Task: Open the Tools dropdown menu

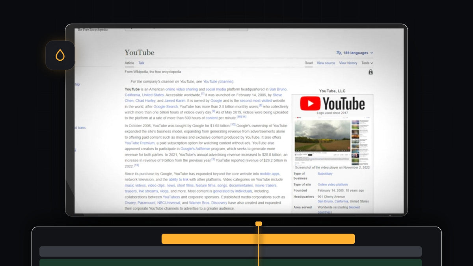Action: tap(367, 63)
